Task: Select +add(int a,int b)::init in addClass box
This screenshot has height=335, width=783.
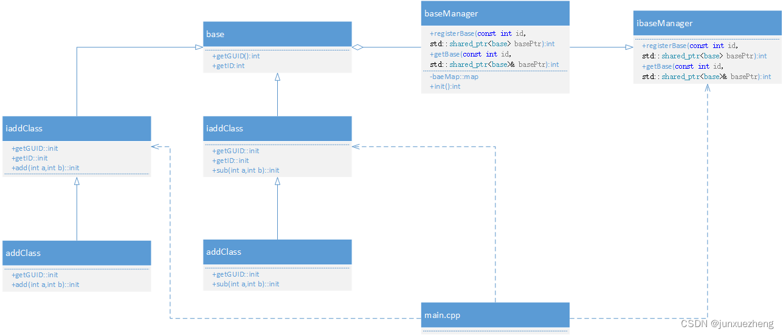Action: [x=46, y=285]
